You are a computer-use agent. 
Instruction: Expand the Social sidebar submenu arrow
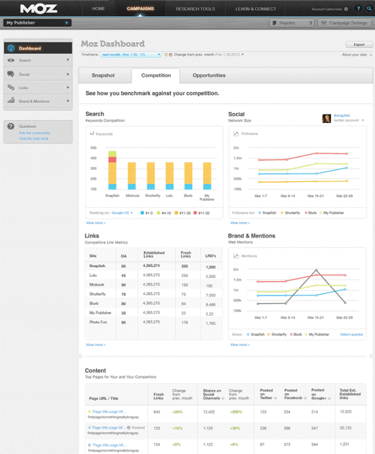68,74
